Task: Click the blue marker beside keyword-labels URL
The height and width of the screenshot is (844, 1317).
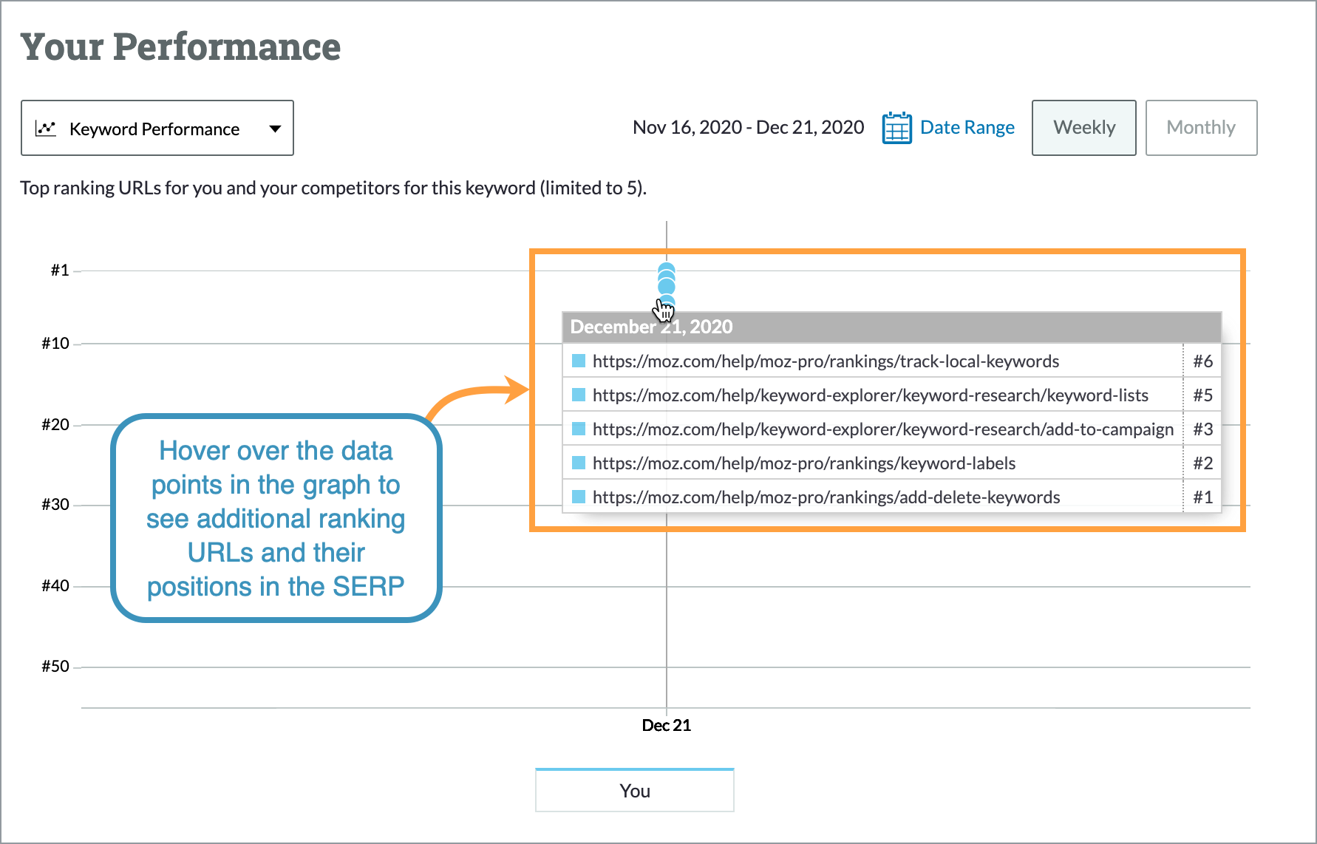Action: coord(579,463)
